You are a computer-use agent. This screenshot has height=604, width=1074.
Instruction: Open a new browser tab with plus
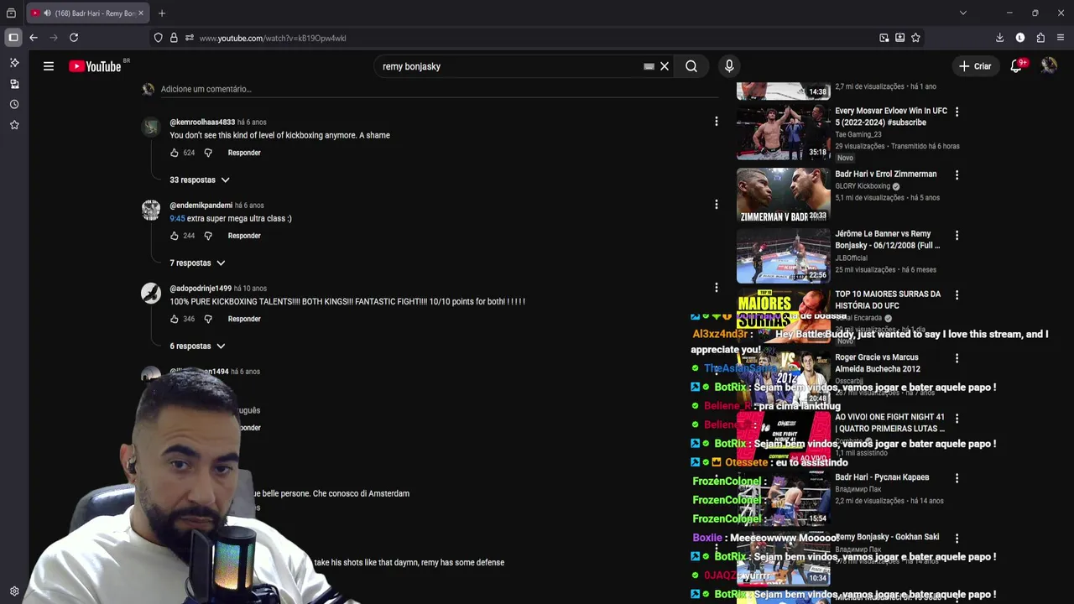(162, 13)
